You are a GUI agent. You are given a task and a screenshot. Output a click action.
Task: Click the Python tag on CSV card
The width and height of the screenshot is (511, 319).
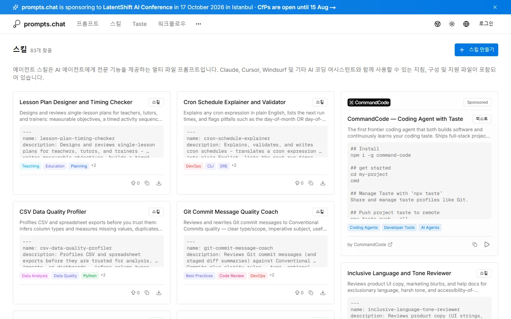tap(90, 276)
